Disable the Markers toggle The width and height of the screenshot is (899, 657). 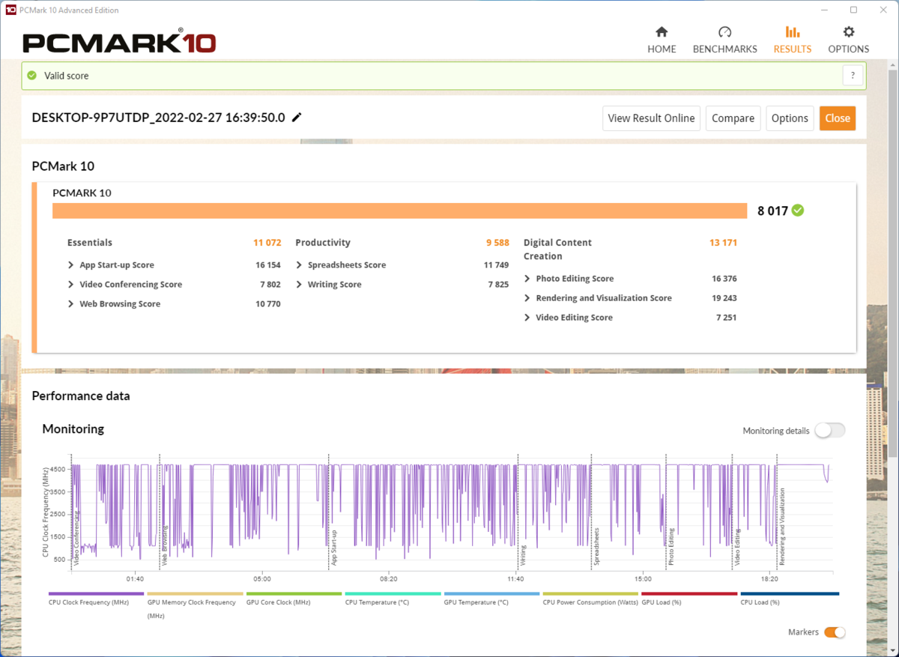[x=835, y=632]
